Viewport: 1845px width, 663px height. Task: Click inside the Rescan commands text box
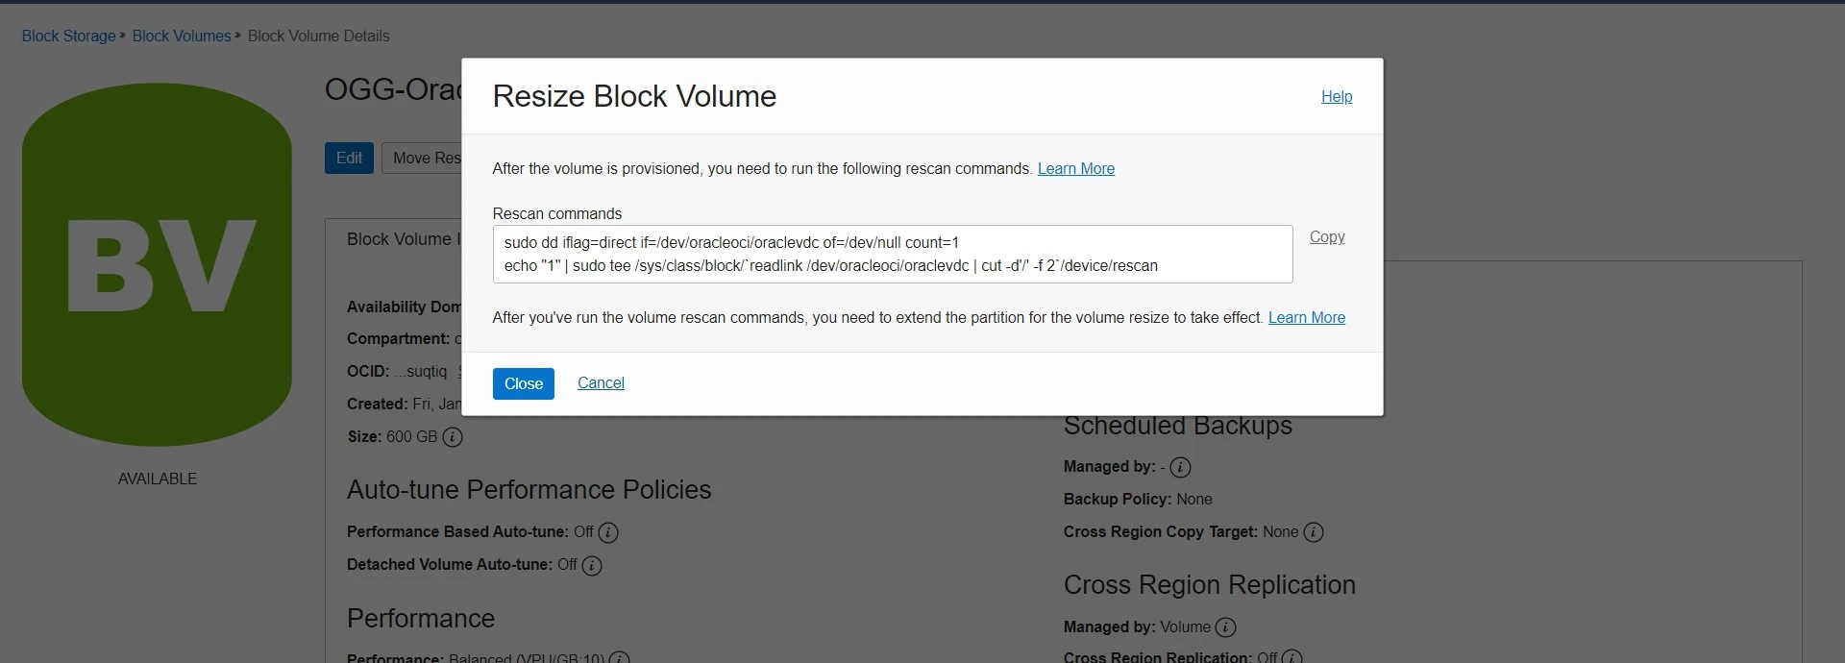(892, 254)
